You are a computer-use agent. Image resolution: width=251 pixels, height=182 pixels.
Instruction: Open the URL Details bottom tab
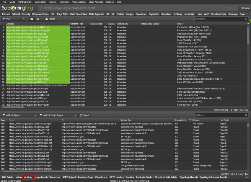(8, 177)
